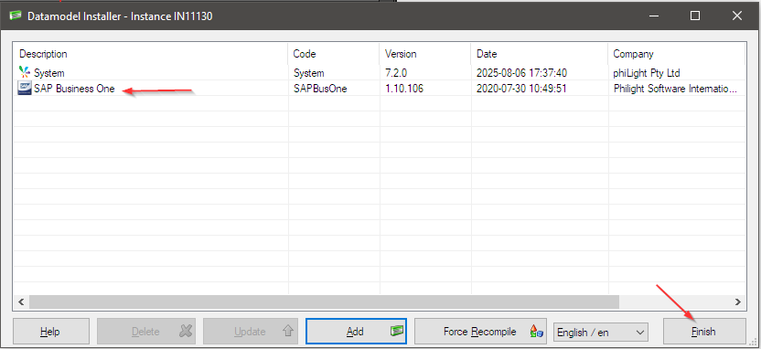The height and width of the screenshot is (349, 761).
Task: Click the horizontal scrollbar right arrow
Action: click(x=738, y=302)
